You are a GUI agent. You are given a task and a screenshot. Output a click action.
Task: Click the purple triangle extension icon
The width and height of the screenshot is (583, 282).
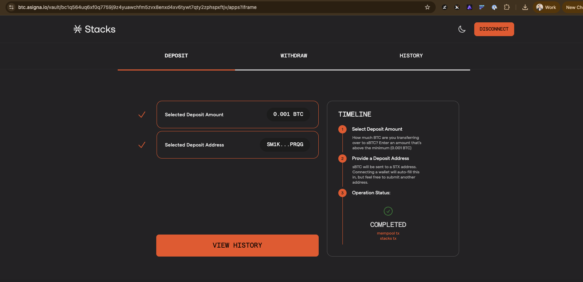pyautogui.click(x=469, y=7)
